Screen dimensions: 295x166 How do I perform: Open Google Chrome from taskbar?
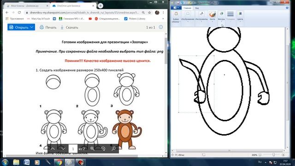tap(59, 162)
